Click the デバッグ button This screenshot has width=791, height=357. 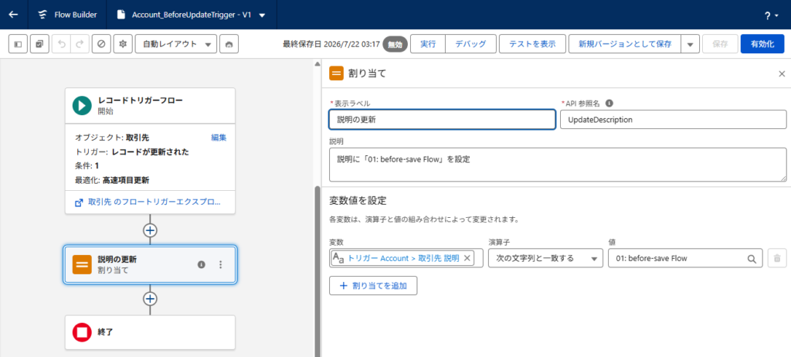[470, 44]
